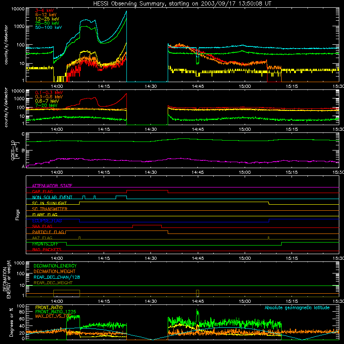Select the REAR_DEC_WEIGHT legend label
Image resolution: width=344 pixels, height=344 pixels.
(x=53, y=283)
